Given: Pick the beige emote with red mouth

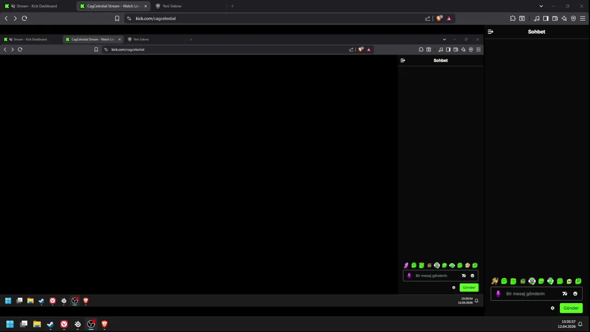Looking at the screenshot, I should point(569,281).
